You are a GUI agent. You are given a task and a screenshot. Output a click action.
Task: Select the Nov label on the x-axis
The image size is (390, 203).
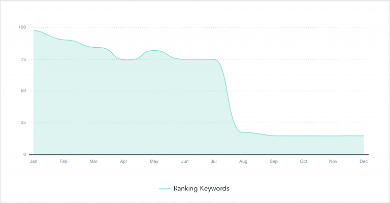coord(333,161)
